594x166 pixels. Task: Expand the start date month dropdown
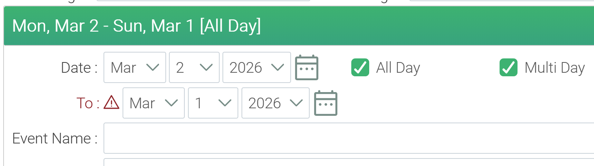click(135, 68)
